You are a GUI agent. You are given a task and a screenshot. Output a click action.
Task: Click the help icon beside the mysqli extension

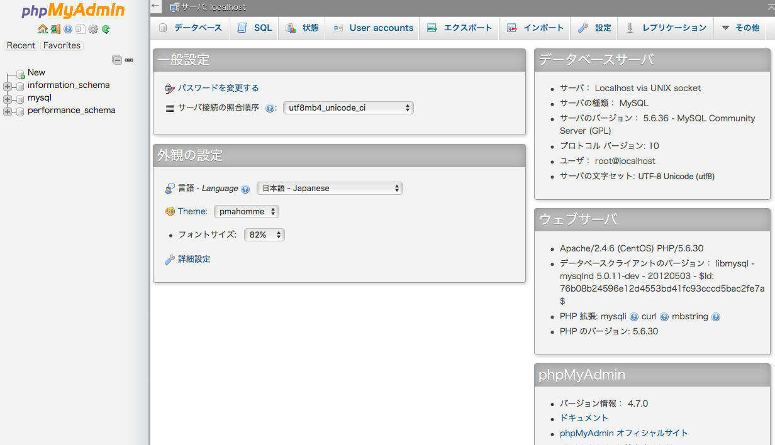point(635,317)
